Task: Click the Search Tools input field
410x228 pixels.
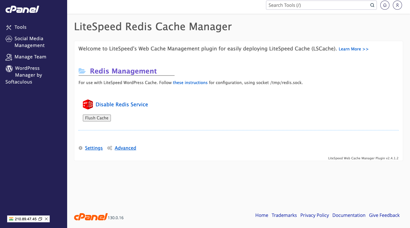Action: point(317,5)
